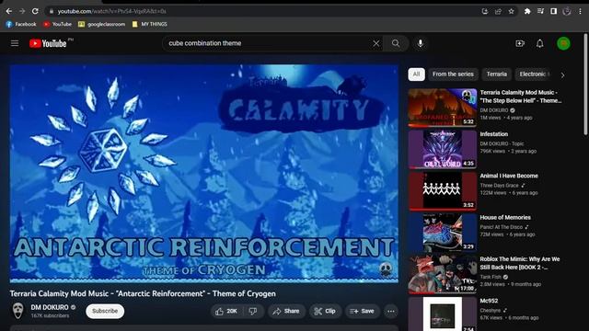Viewport: 589px width, 331px height.
Task: Bookmark this page with the star icon
Action: [512, 11]
